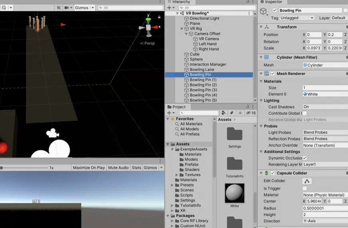Click the Mute Audio button
This screenshot has height=228, width=348.
coord(118,168)
